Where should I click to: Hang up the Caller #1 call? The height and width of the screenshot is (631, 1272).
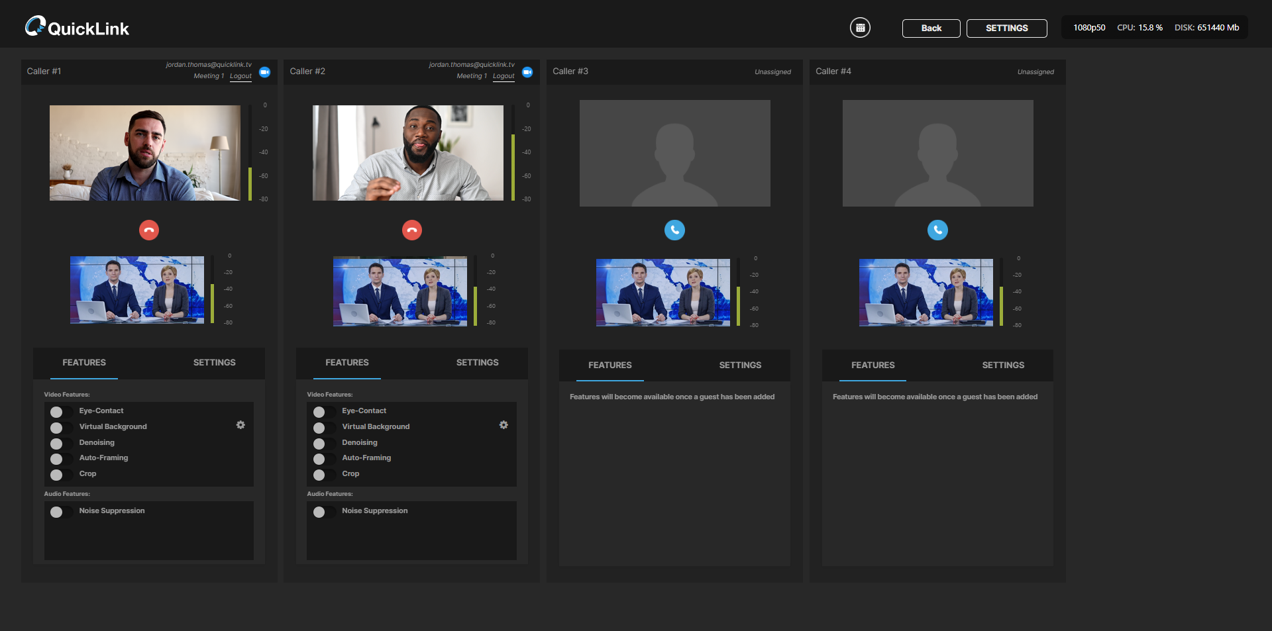tap(149, 230)
